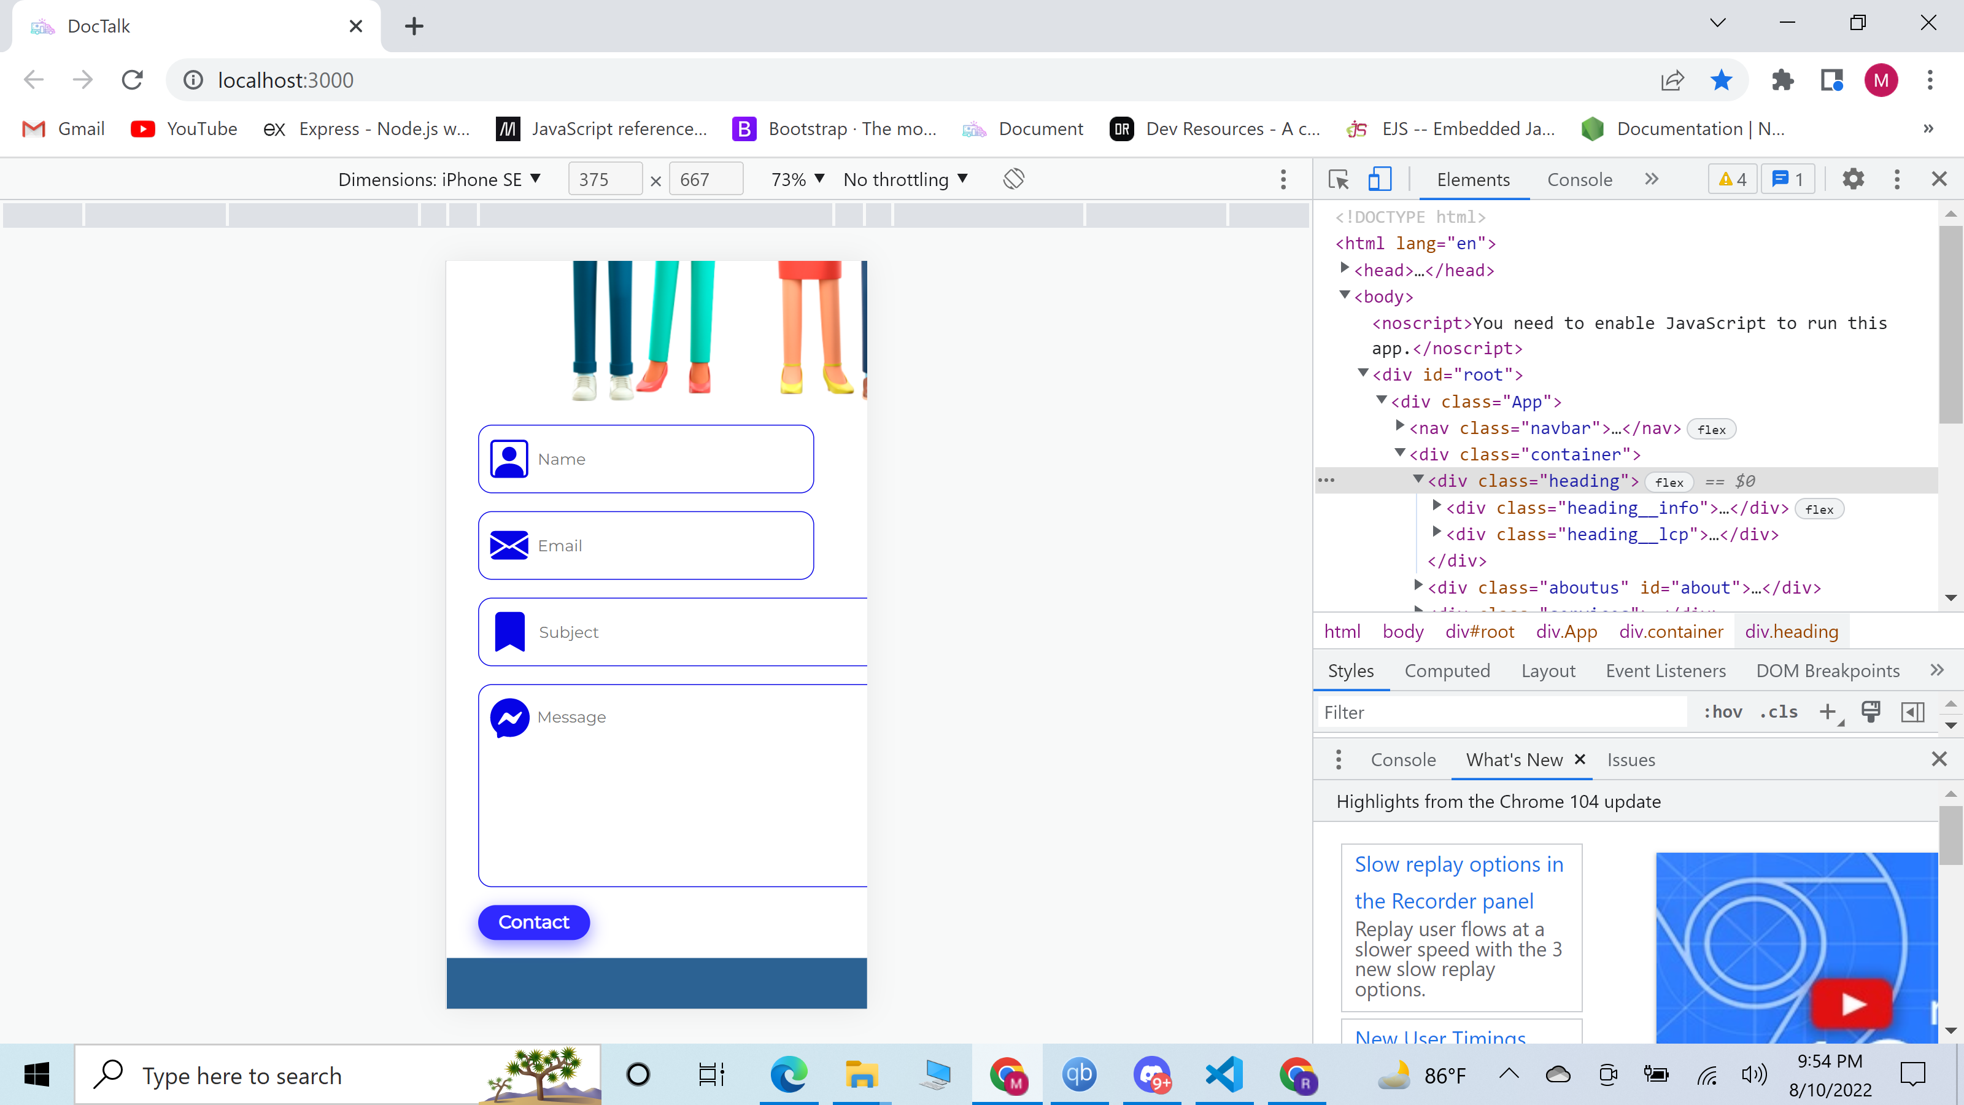Select div.heading in the breadcrumb bar
The image size is (1964, 1105).
tap(1792, 630)
